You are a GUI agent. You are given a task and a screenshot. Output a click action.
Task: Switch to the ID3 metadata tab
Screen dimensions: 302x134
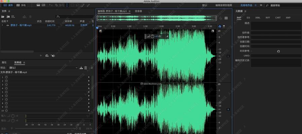[x=248, y=17]
